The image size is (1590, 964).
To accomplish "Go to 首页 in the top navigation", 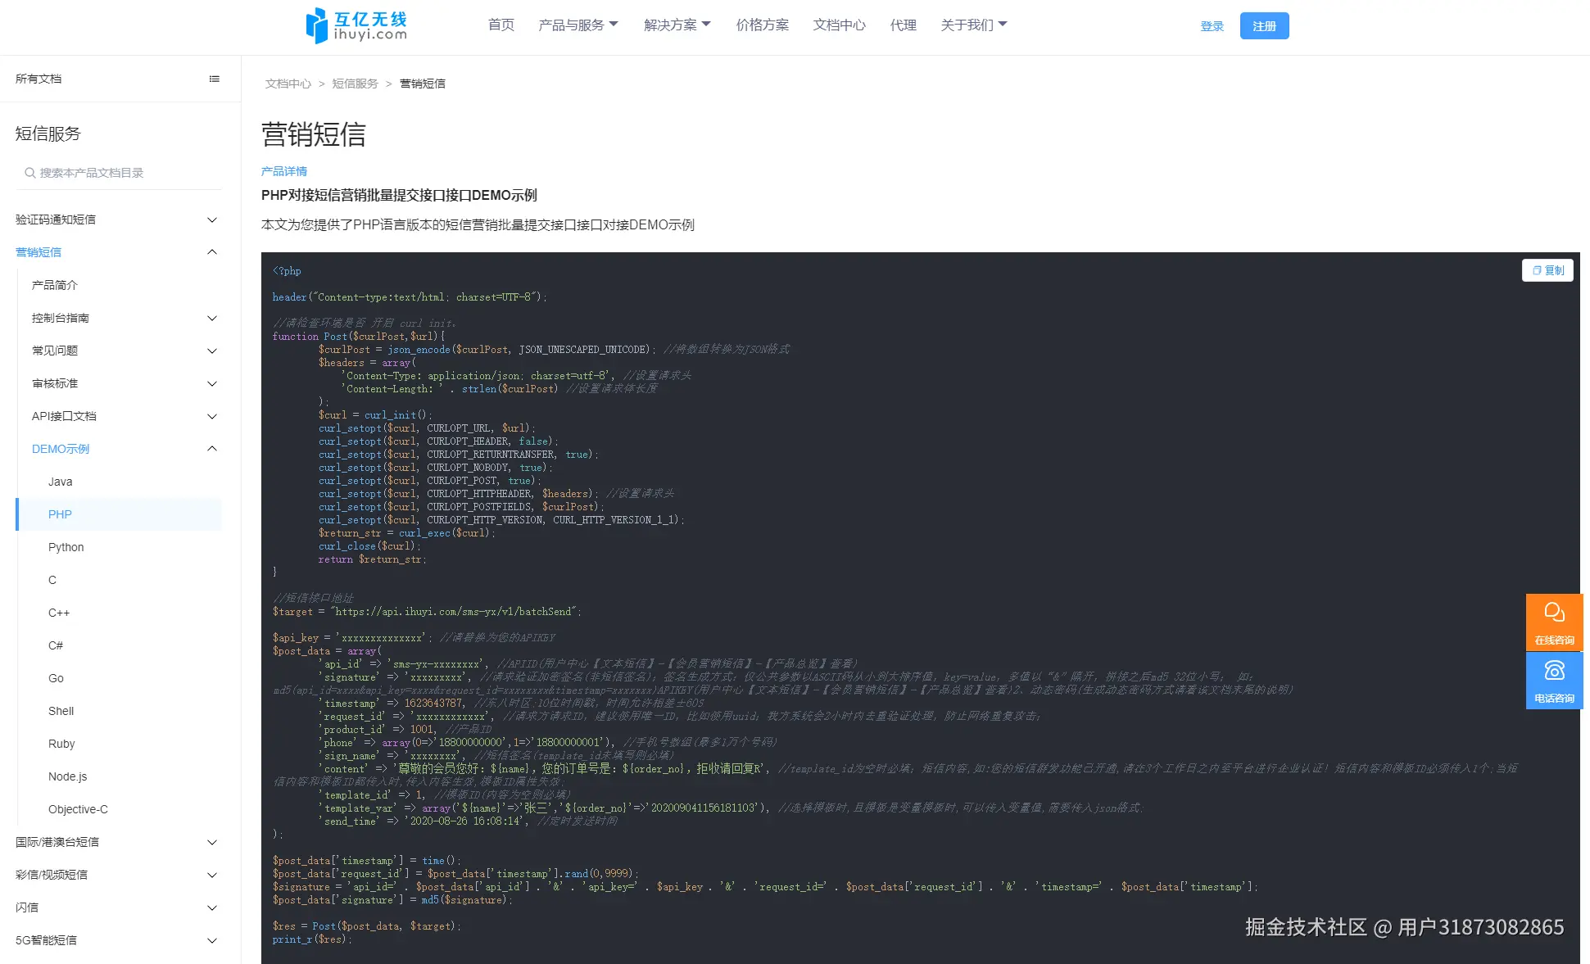I will coord(501,25).
